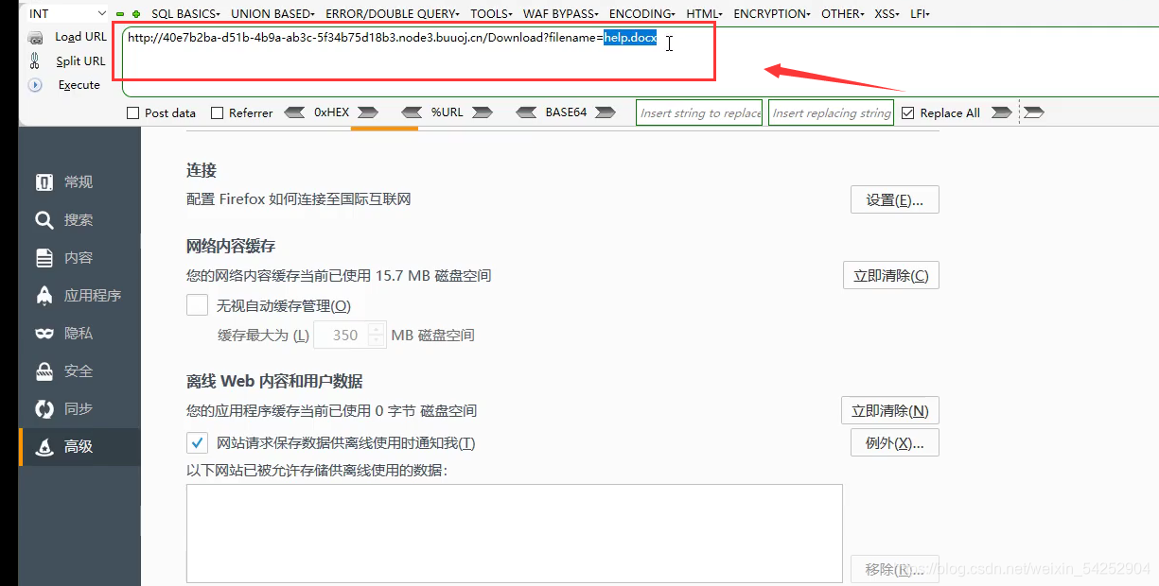
Task: Open the OTHER menu
Action: tap(842, 14)
